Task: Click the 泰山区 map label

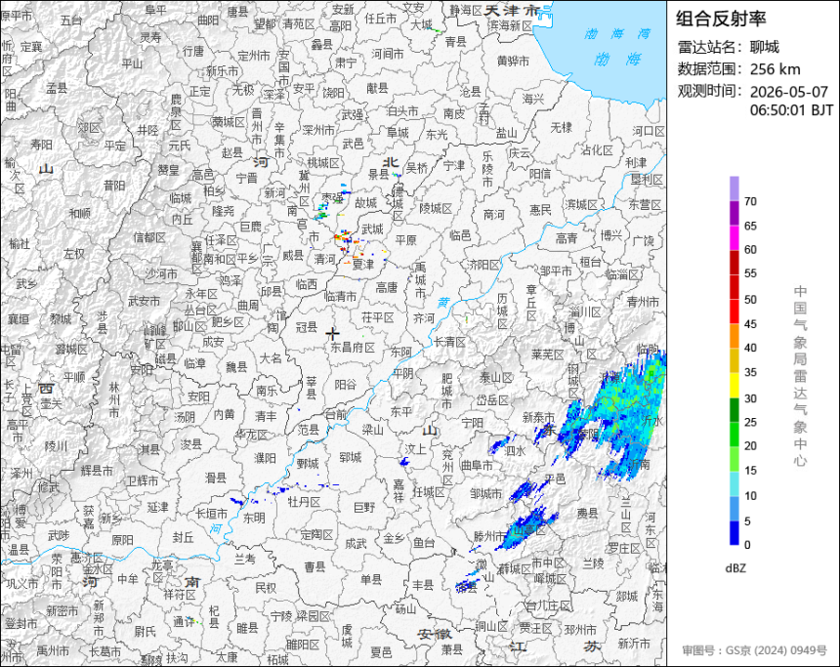Action: [496, 378]
